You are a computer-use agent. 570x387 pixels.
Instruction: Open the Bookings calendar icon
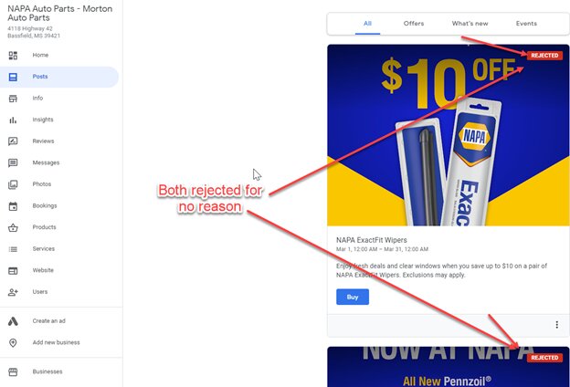pos(13,206)
